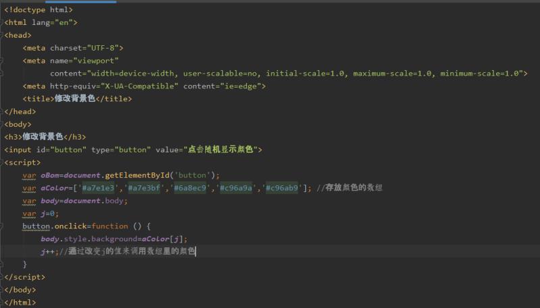
Task: Click the '#a7e3bf' color string
Action: tap(144, 188)
